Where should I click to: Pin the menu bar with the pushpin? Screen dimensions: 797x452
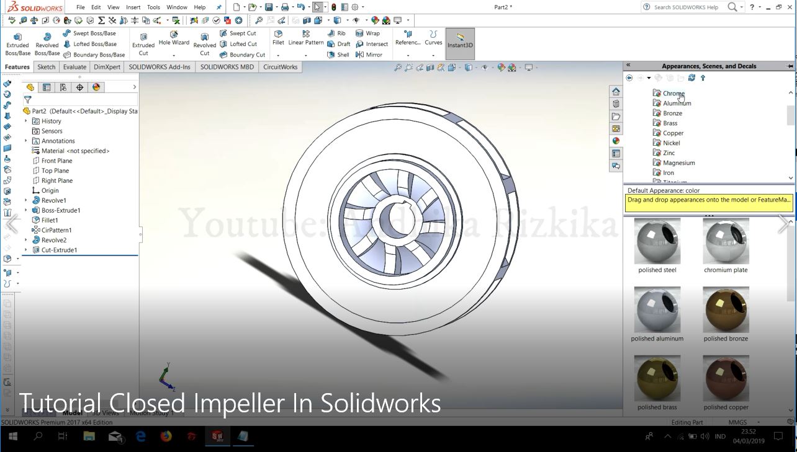click(x=218, y=7)
